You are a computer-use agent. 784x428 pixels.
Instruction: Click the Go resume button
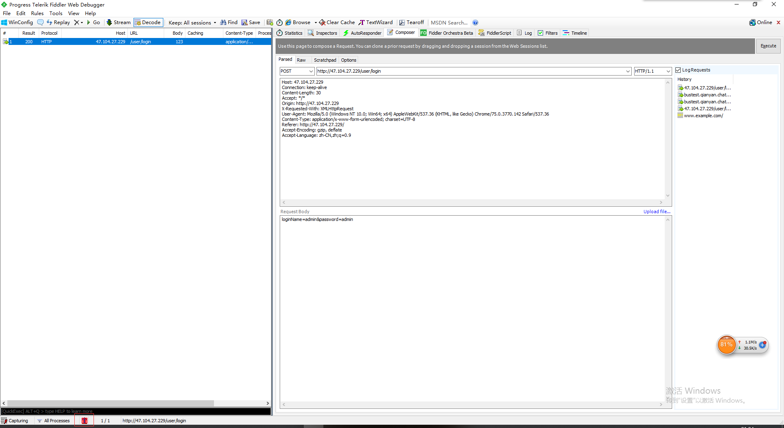click(x=93, y=22)
